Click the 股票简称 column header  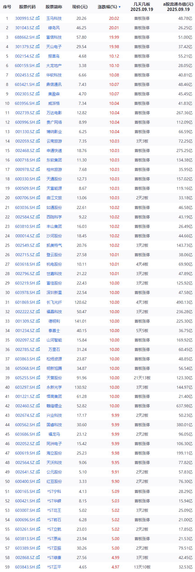54,7
